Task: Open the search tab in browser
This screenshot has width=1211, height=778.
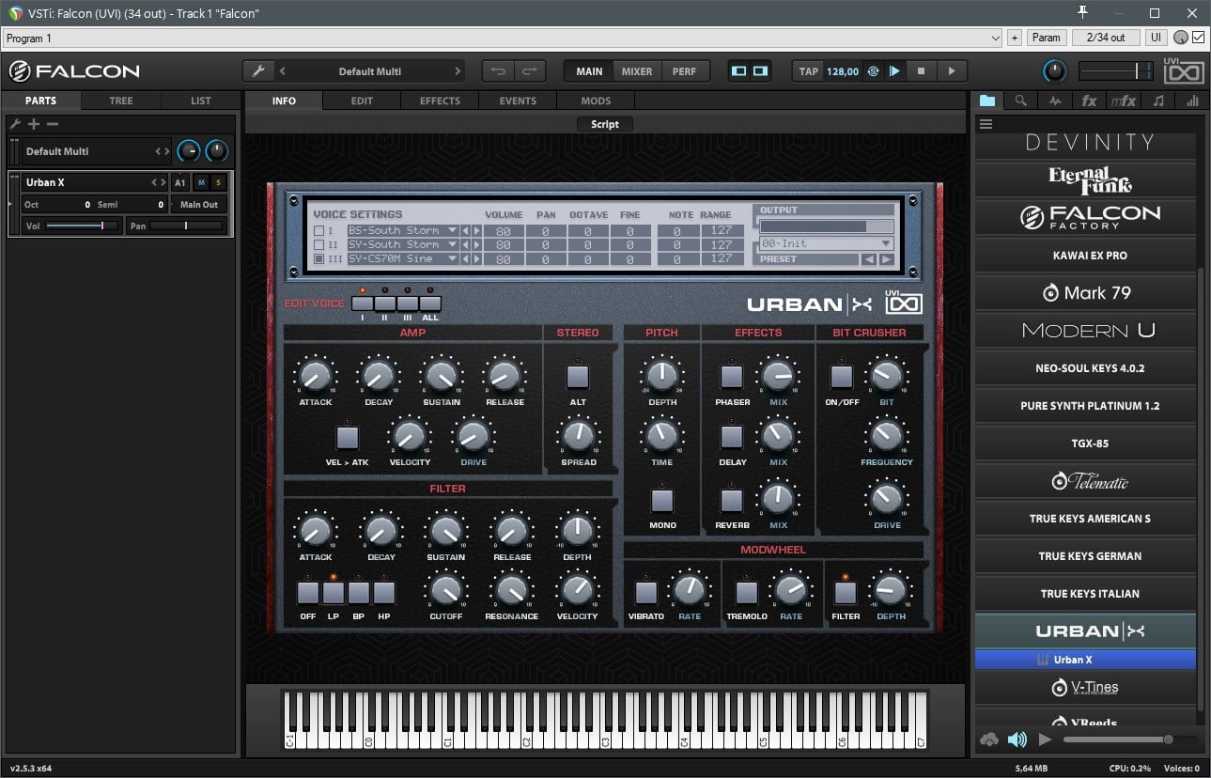Action: pyautogui.click(x=1021, y=101)
